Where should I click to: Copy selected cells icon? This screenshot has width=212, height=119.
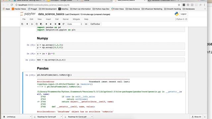(x=37, y=24)
